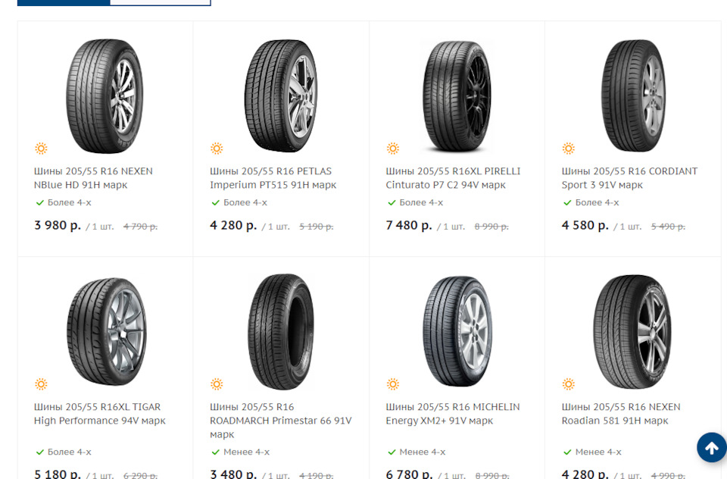Open TIGAR High Performance 94V link
This screenshot has height=479, width=727.
coord(99,414)
